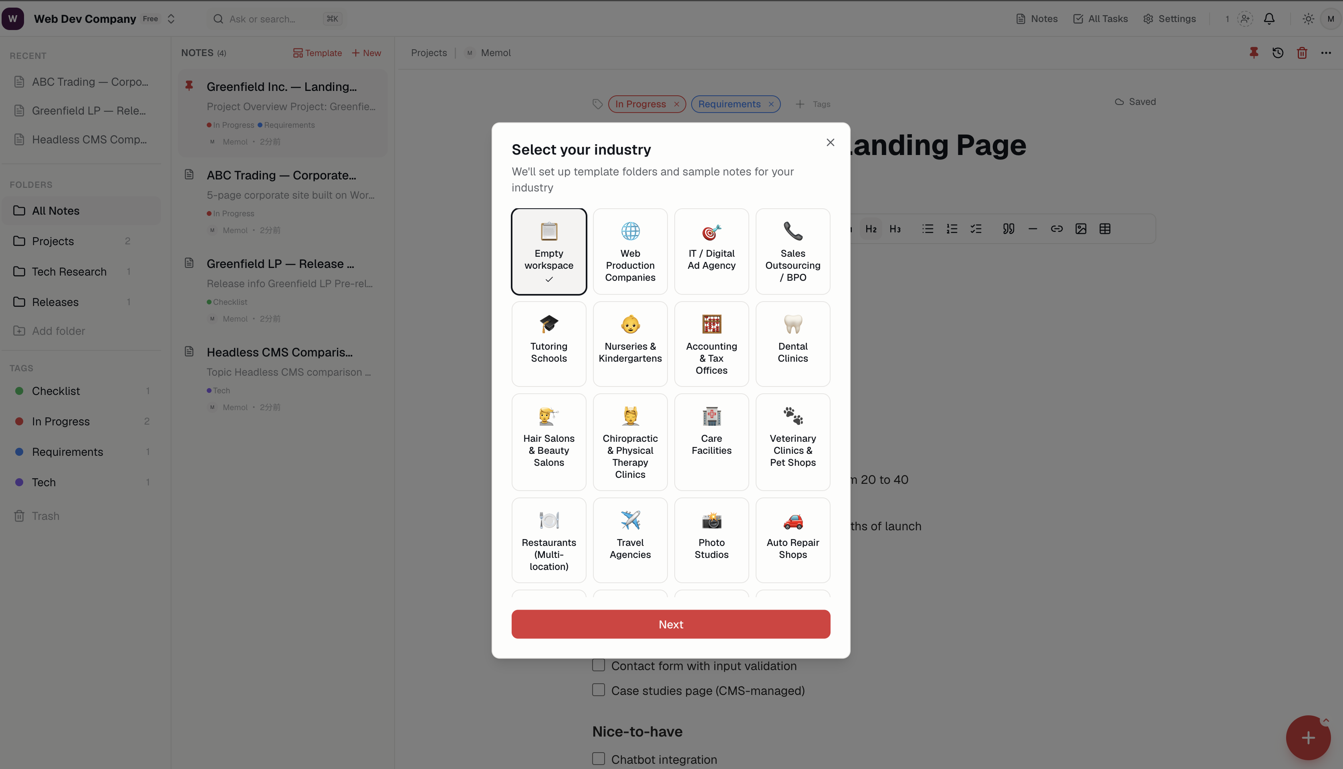
Task: Choose Restaurants (Multi-location) industry card
Action: (x=548, y=540)
